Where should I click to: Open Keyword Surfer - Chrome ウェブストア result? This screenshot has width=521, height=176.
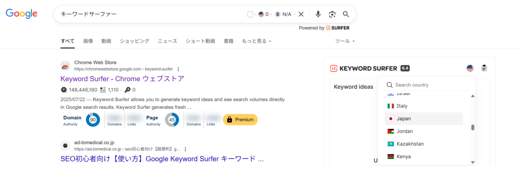[x=122, y=79]
